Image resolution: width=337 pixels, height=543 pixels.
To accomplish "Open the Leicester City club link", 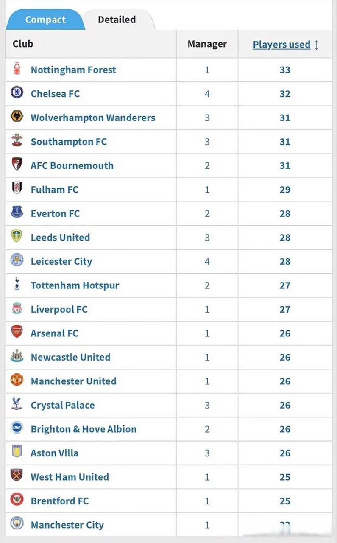I will (61, 261).
